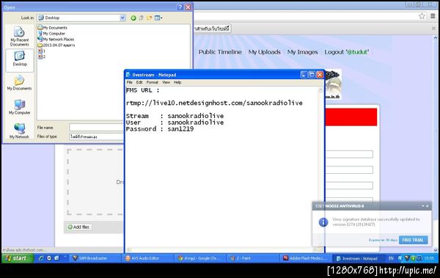Click the Add files button
This screenshot has height=278, width=440.
click(x=79, y=227)
